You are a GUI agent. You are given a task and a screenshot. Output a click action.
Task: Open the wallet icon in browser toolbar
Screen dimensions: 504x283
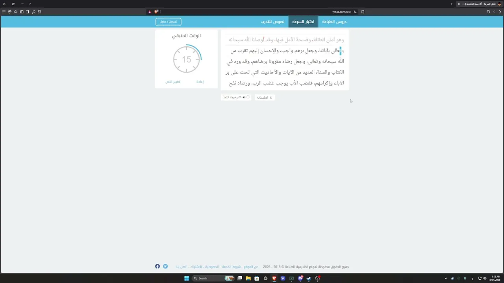tap(22, 12)
